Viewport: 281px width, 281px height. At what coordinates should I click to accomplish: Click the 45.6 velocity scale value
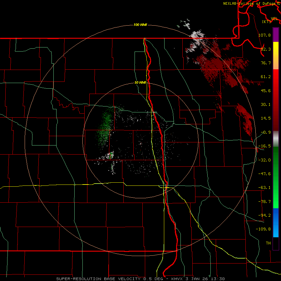266,91
